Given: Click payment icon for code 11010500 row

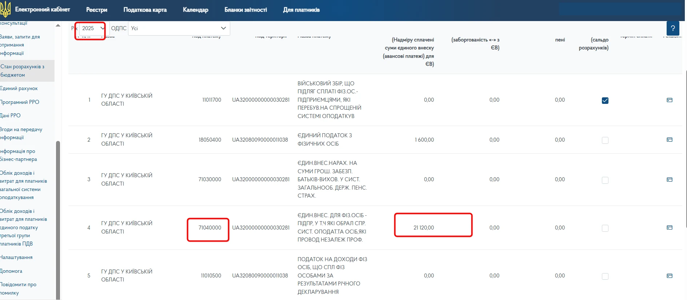Looking at the screenshot, I should (669, 276).
